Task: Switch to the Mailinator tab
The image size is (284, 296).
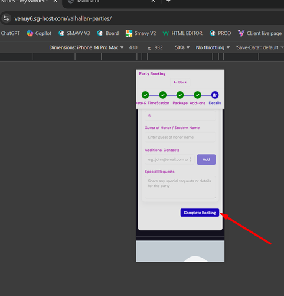Action: pyautogui.click(x=89, y=1)
